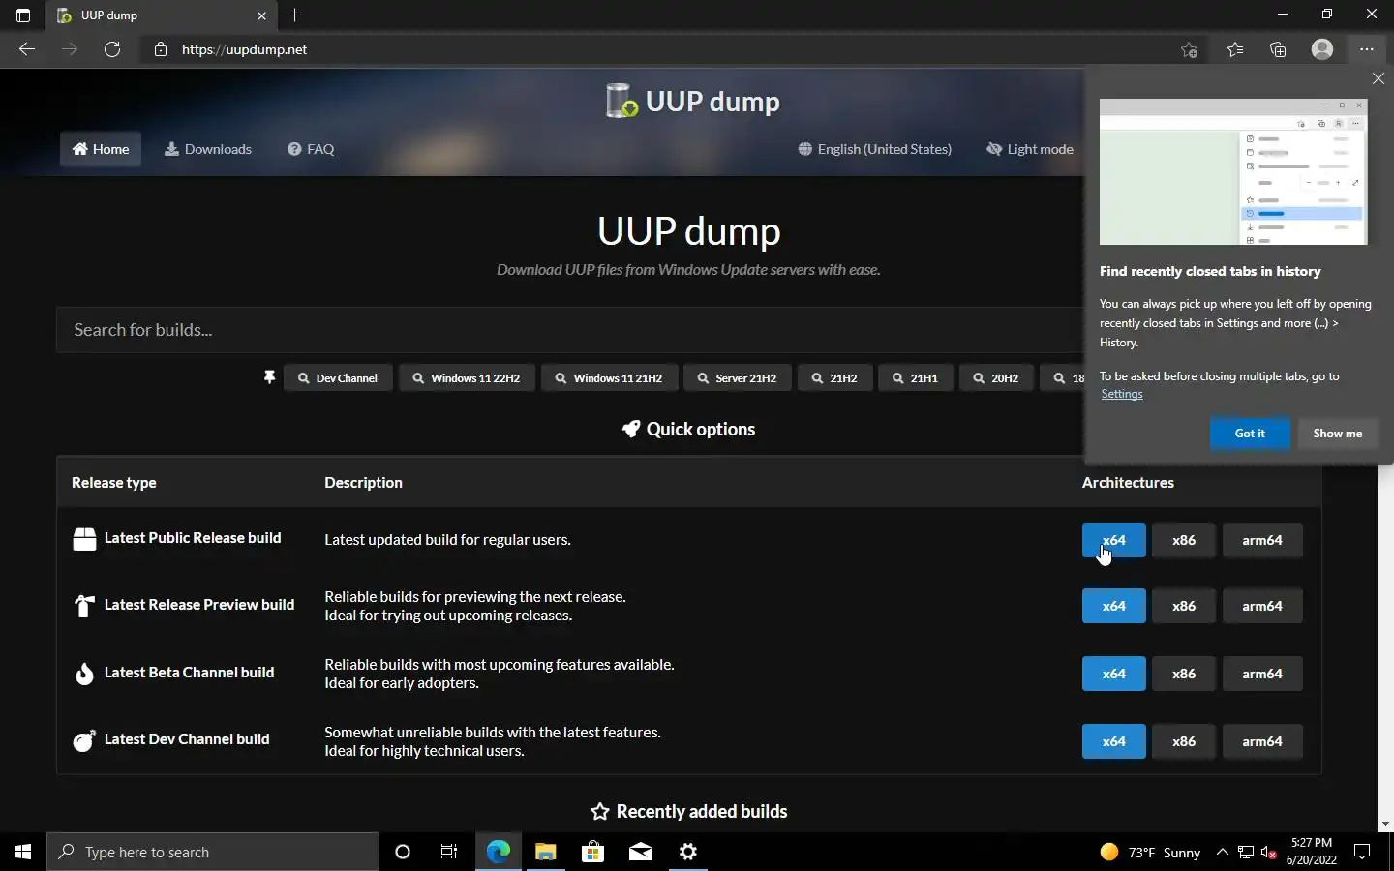Add this page to favorites star icon

(x=1190, y=49)
